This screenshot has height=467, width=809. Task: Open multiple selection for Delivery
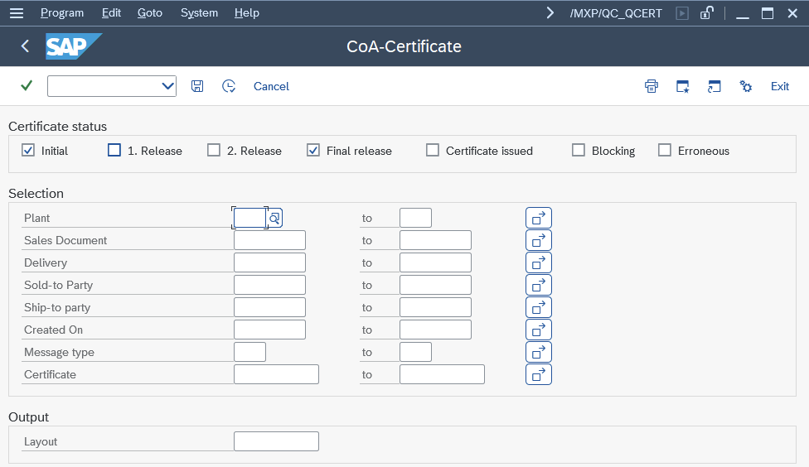[539, 262]
